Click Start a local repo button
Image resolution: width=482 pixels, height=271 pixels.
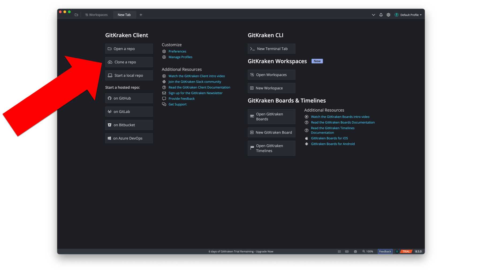pyautogui.click(x=129, y=75)
